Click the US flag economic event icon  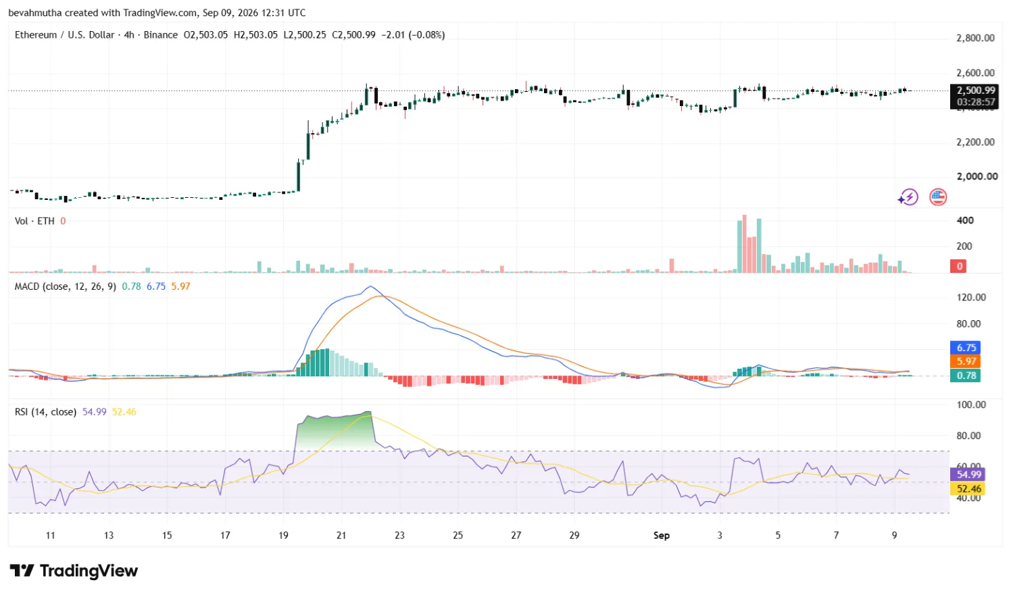938,197
